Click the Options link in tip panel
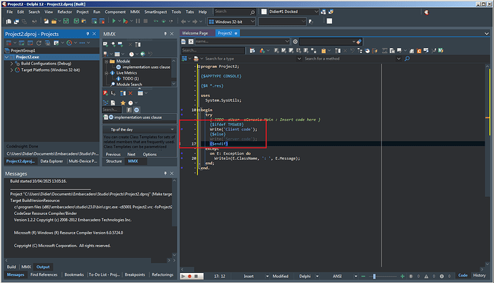The height and width of the screenshot is (283, 494). [150, 154]
